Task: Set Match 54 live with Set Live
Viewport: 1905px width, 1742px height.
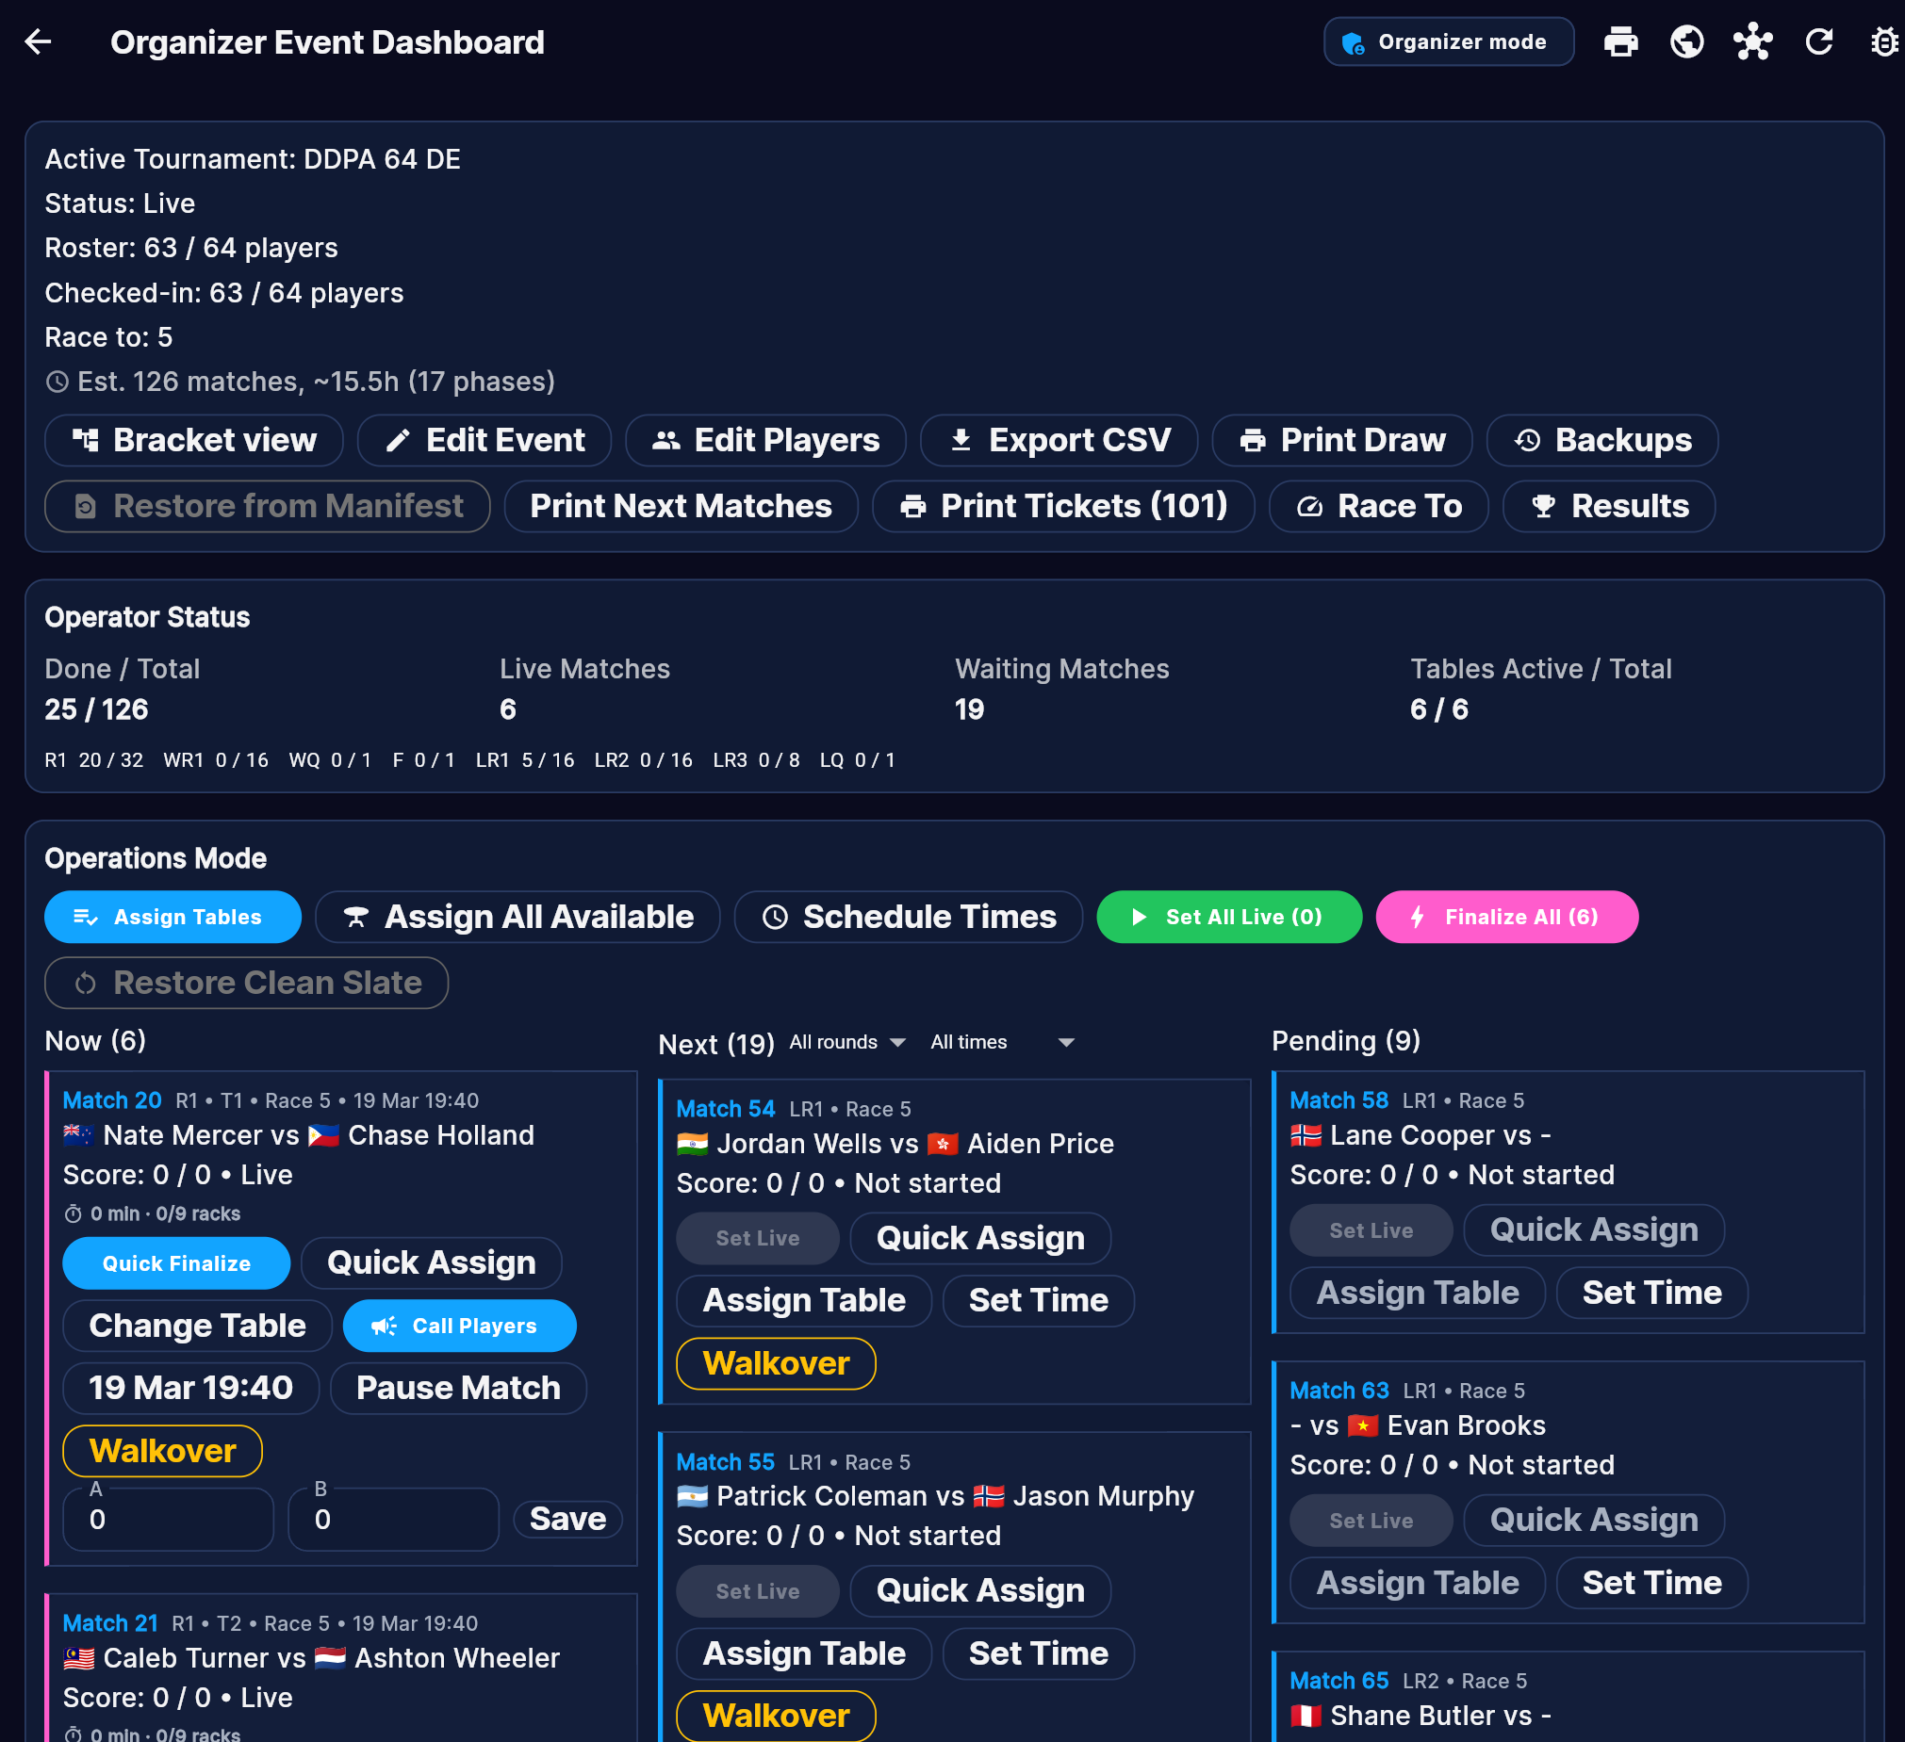Action: pos(757,1238)
